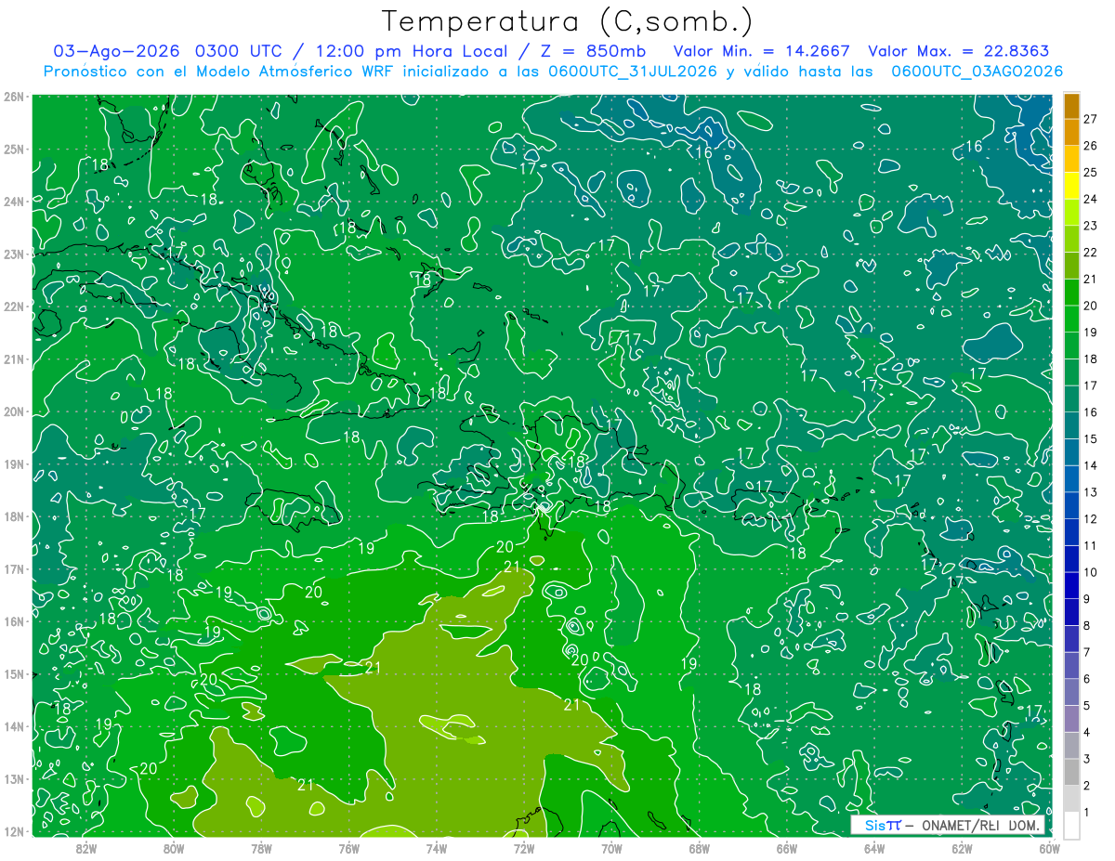
Task: Click the longitude axis label "66W"
Action: (786, 848)
